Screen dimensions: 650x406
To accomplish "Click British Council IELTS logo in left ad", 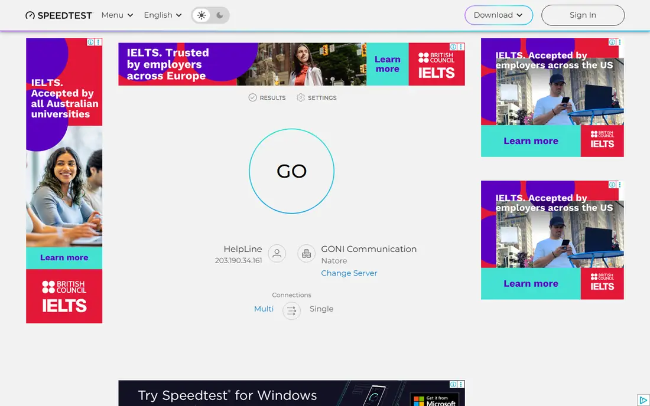I will pos(64,296).
